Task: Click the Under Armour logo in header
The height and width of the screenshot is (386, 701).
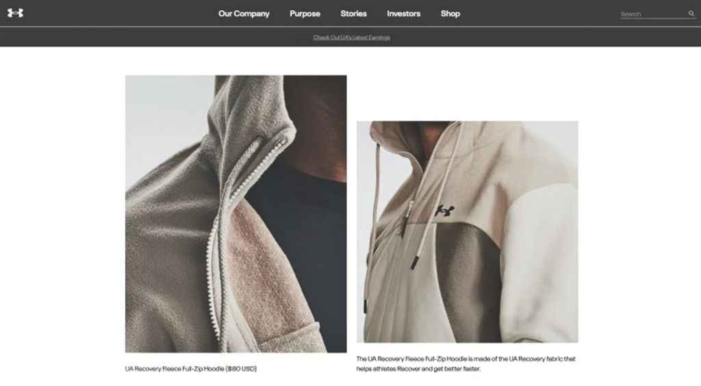Action: tap(15, 13)
